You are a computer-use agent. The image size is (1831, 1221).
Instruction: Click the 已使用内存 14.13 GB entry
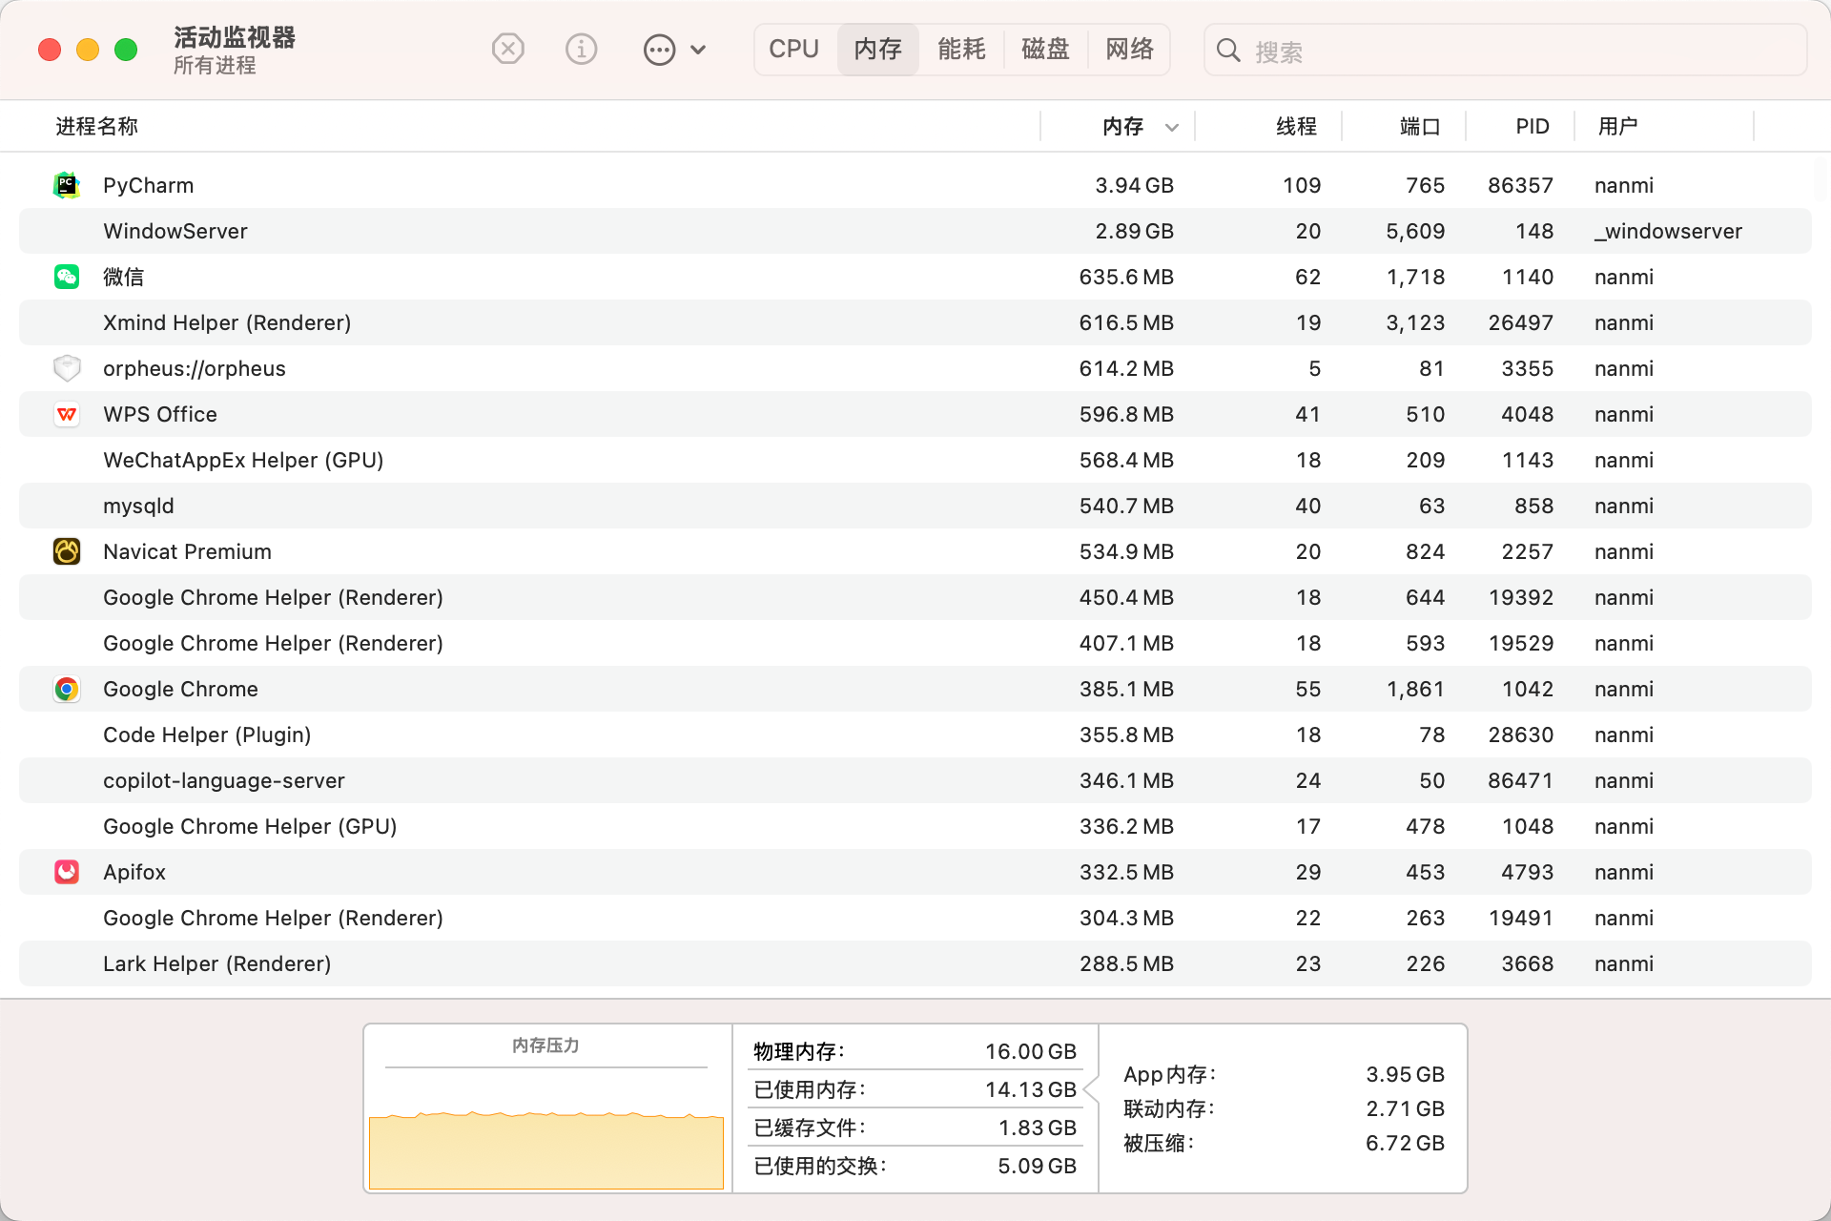(915, 1089)
